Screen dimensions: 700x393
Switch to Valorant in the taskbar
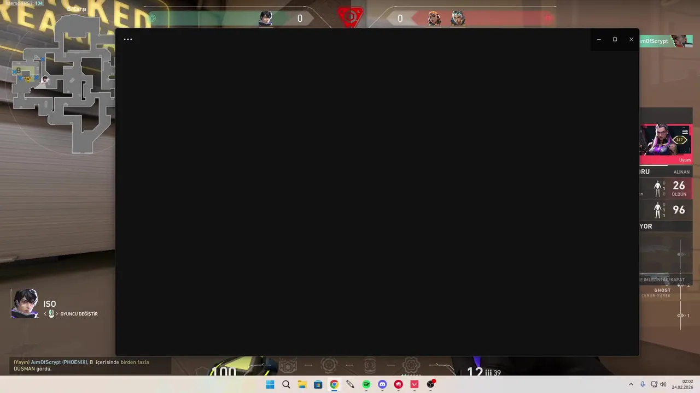pyautogui.click(x=415, y=384)
